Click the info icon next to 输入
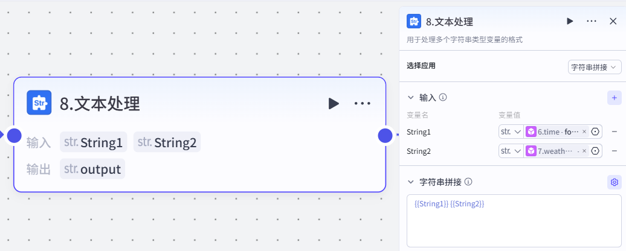The height and width of the screenshot is (251, 626). [x=443, y=97]
